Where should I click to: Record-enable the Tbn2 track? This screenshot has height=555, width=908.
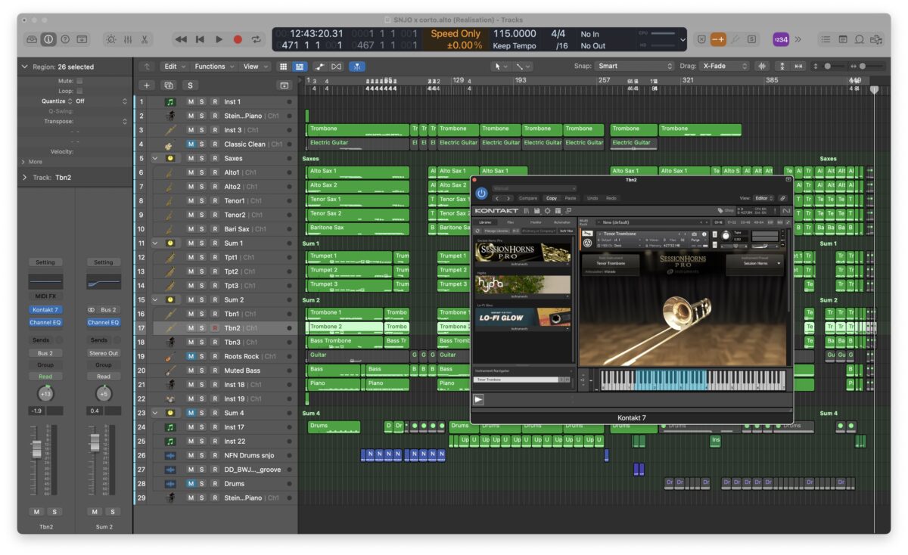pos(215,328)
